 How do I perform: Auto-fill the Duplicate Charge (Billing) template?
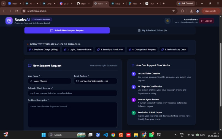(x=44, y=49)
